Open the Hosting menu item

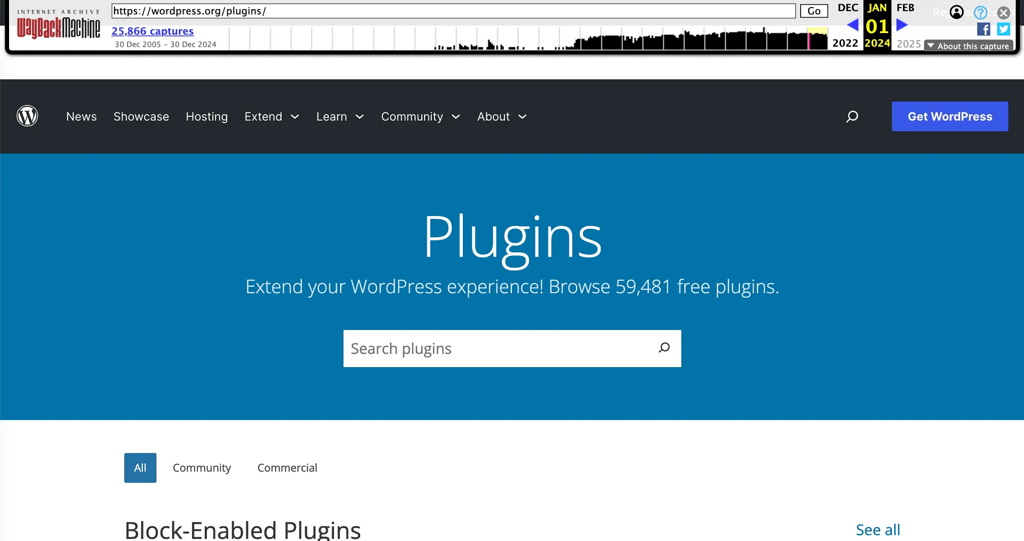click(207, 116)
